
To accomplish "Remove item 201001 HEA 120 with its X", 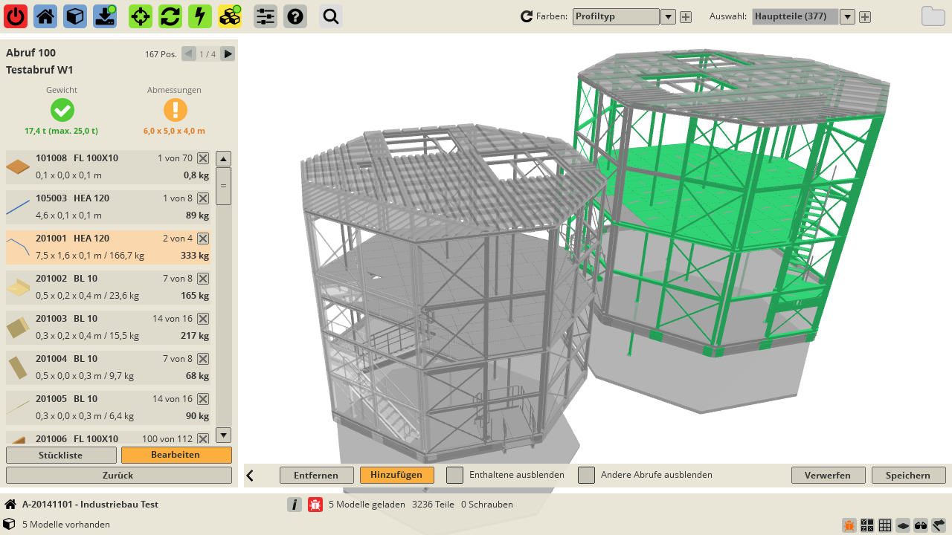I will pos(203,239).
